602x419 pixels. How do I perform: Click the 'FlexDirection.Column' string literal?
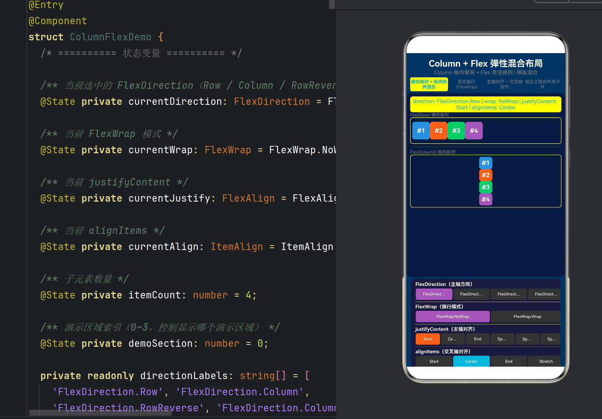240,392
